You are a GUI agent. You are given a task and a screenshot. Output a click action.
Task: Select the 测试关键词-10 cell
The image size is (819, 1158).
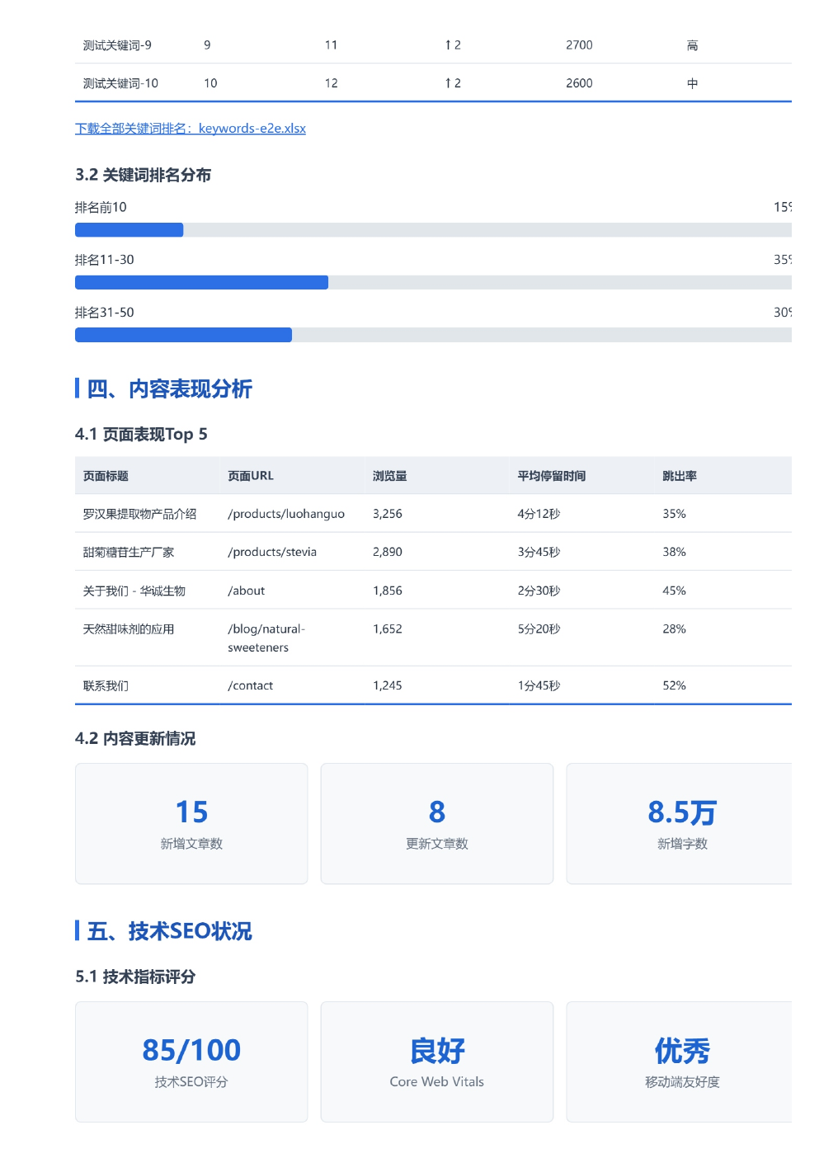tap(120, 83)
